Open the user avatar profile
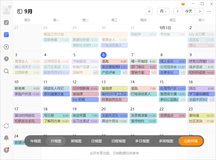This screenshot has height=160, width=216. click(x=6, y=10)
